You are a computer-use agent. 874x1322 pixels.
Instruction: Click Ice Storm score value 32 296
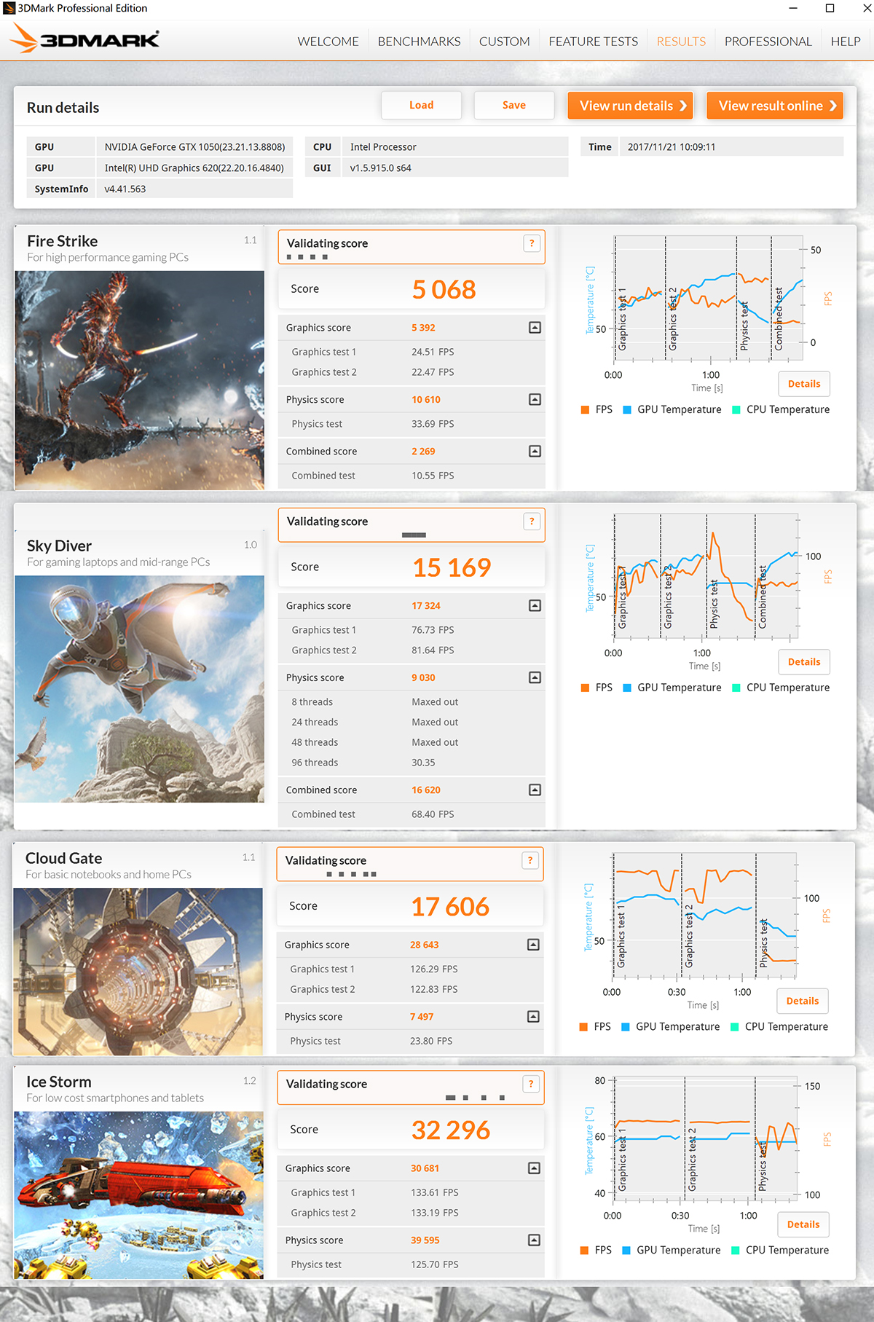pyautogui.click(x=451, y=1130)
